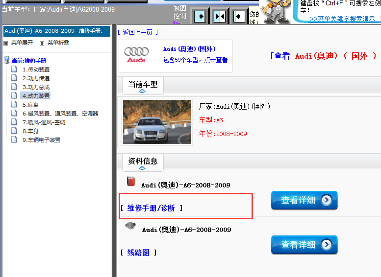Click the 菜单折叠 collapse-menu icon
The height and width of the screenshot is (277, 381).
(x=42, y=43)
